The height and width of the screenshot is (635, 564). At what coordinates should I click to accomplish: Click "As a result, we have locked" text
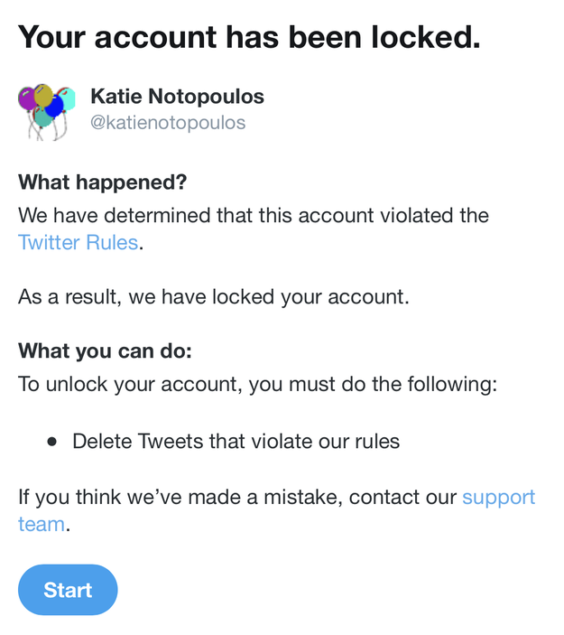[214, 297]
